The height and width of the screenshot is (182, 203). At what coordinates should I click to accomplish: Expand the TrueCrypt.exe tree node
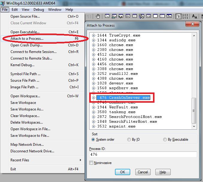pos(94,35)
